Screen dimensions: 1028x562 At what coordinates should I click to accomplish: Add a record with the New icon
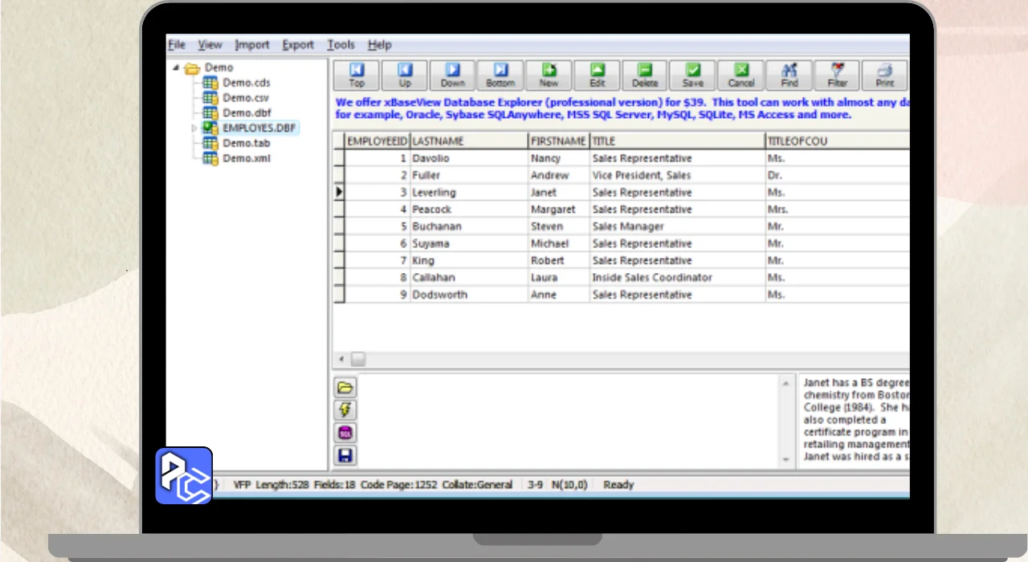point(549,75)
